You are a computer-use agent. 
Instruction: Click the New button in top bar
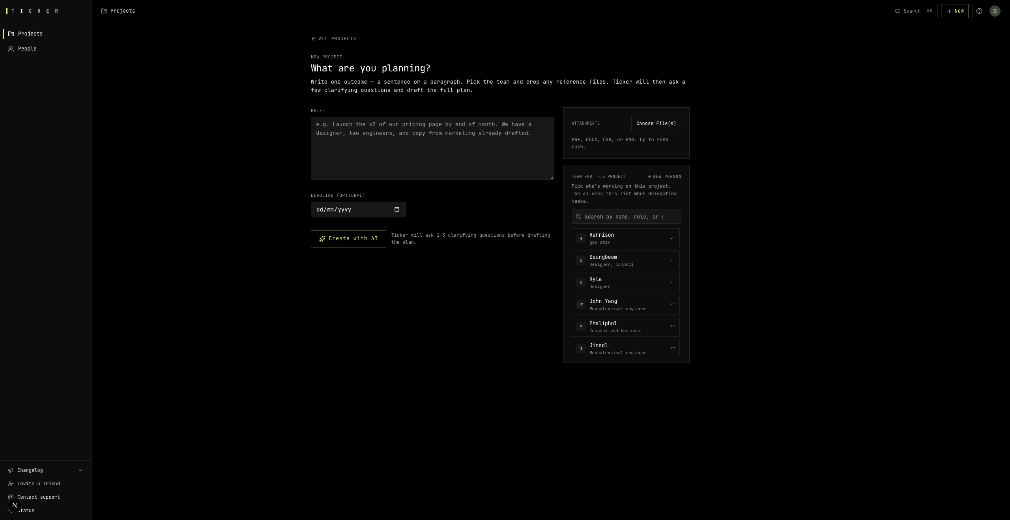coord(955,11)
